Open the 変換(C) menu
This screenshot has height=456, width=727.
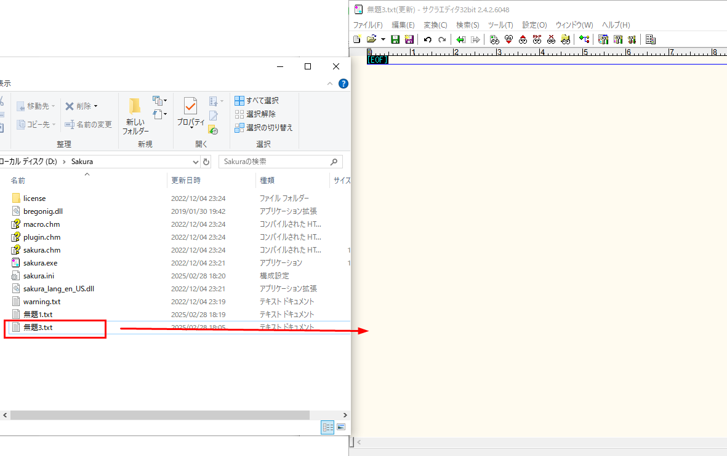435,25
